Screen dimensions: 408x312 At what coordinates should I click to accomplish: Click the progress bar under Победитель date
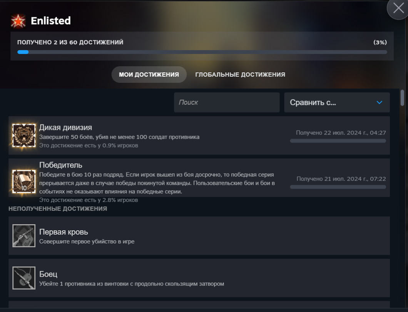click(x=338, y=187)
